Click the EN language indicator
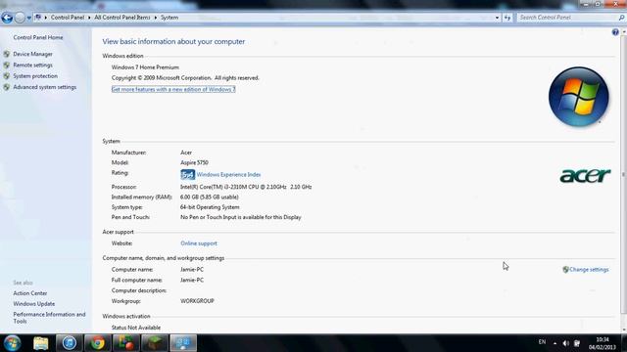 pyautogui.click(x=542, y=342)
